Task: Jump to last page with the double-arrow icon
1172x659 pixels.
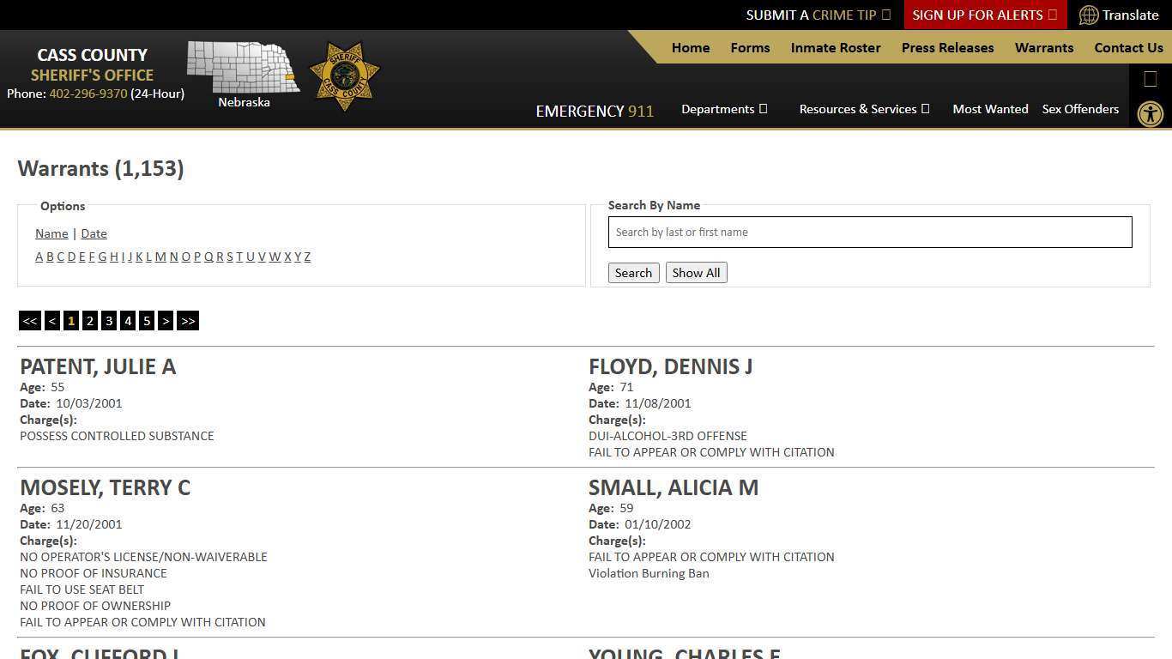Action: pos(188,321)
